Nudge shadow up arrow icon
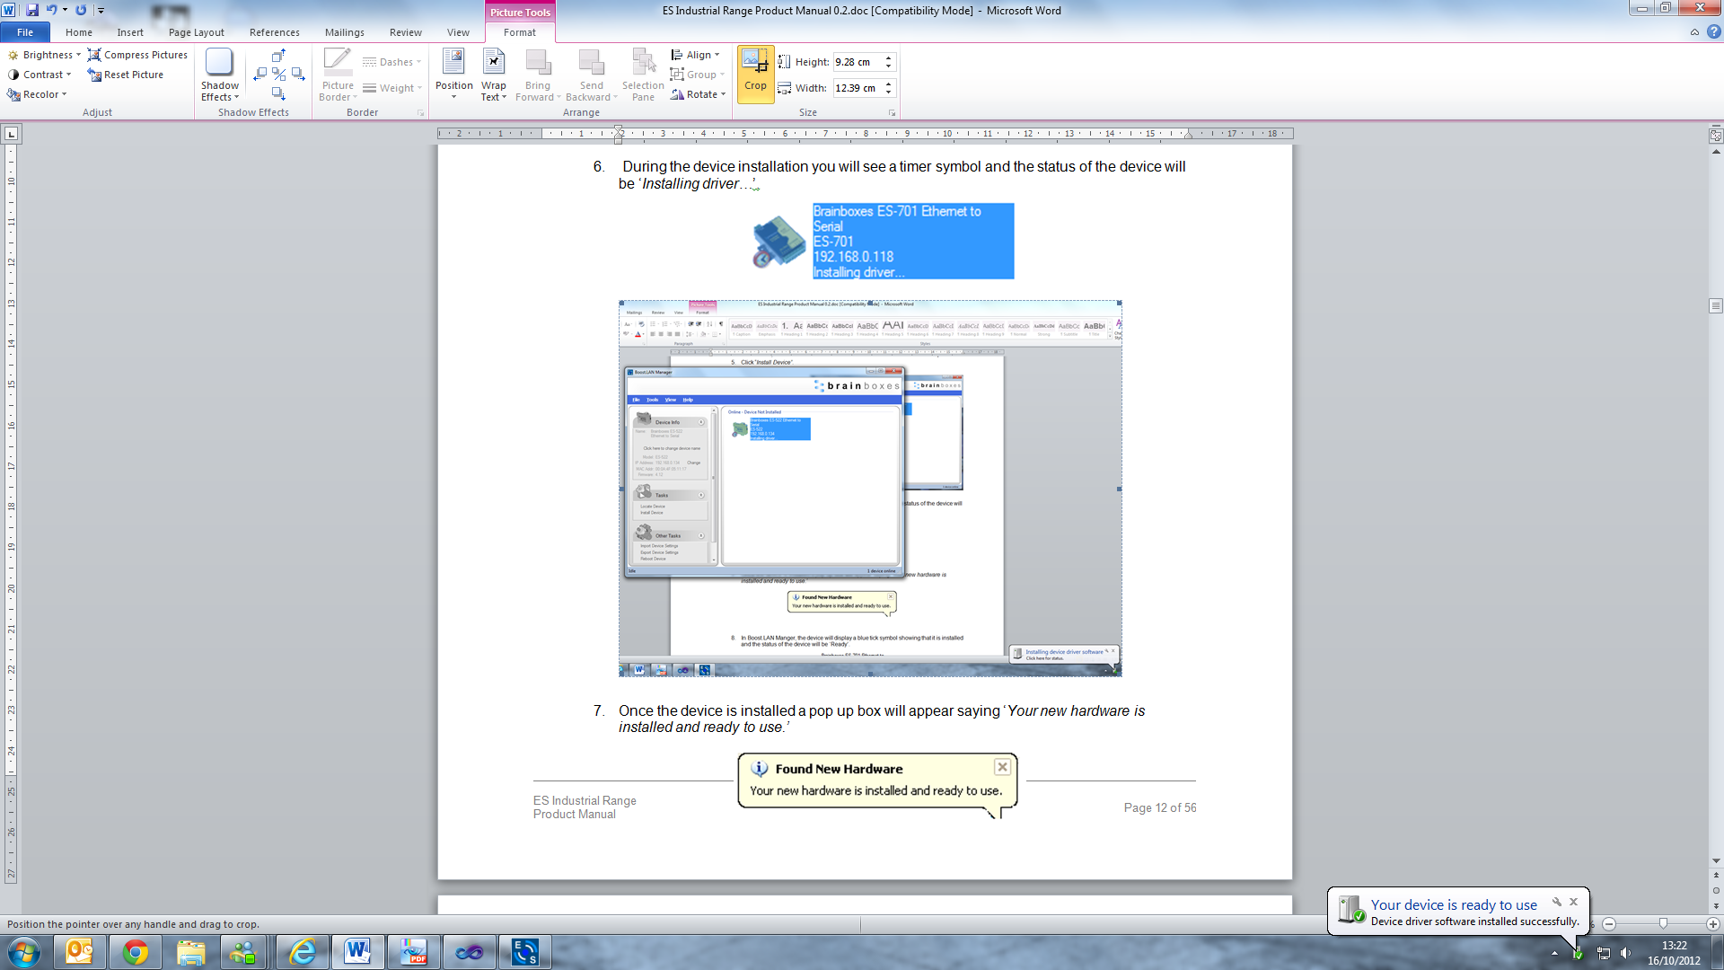 tap(278, 56)
